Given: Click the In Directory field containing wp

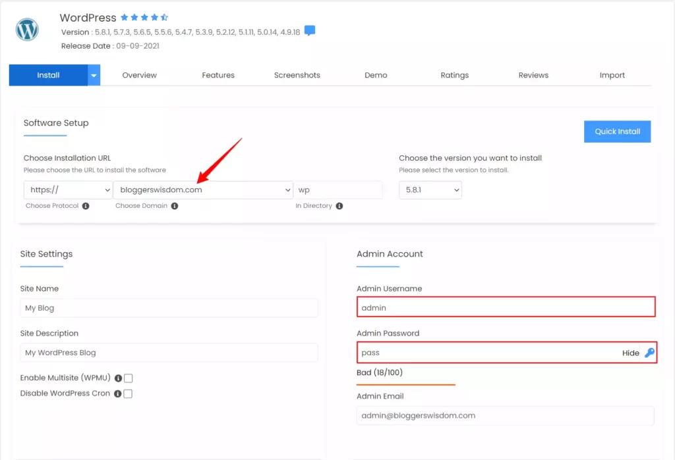Looking at the screenshot, I should pos(338,190).
